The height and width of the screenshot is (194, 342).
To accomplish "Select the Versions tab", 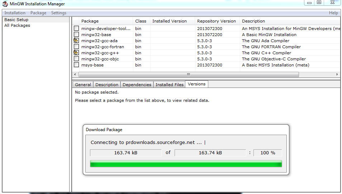I will (x=196, y=84).
